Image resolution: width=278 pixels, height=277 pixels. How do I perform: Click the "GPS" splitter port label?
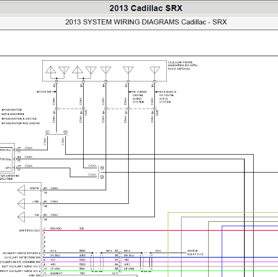pos(8,168)
